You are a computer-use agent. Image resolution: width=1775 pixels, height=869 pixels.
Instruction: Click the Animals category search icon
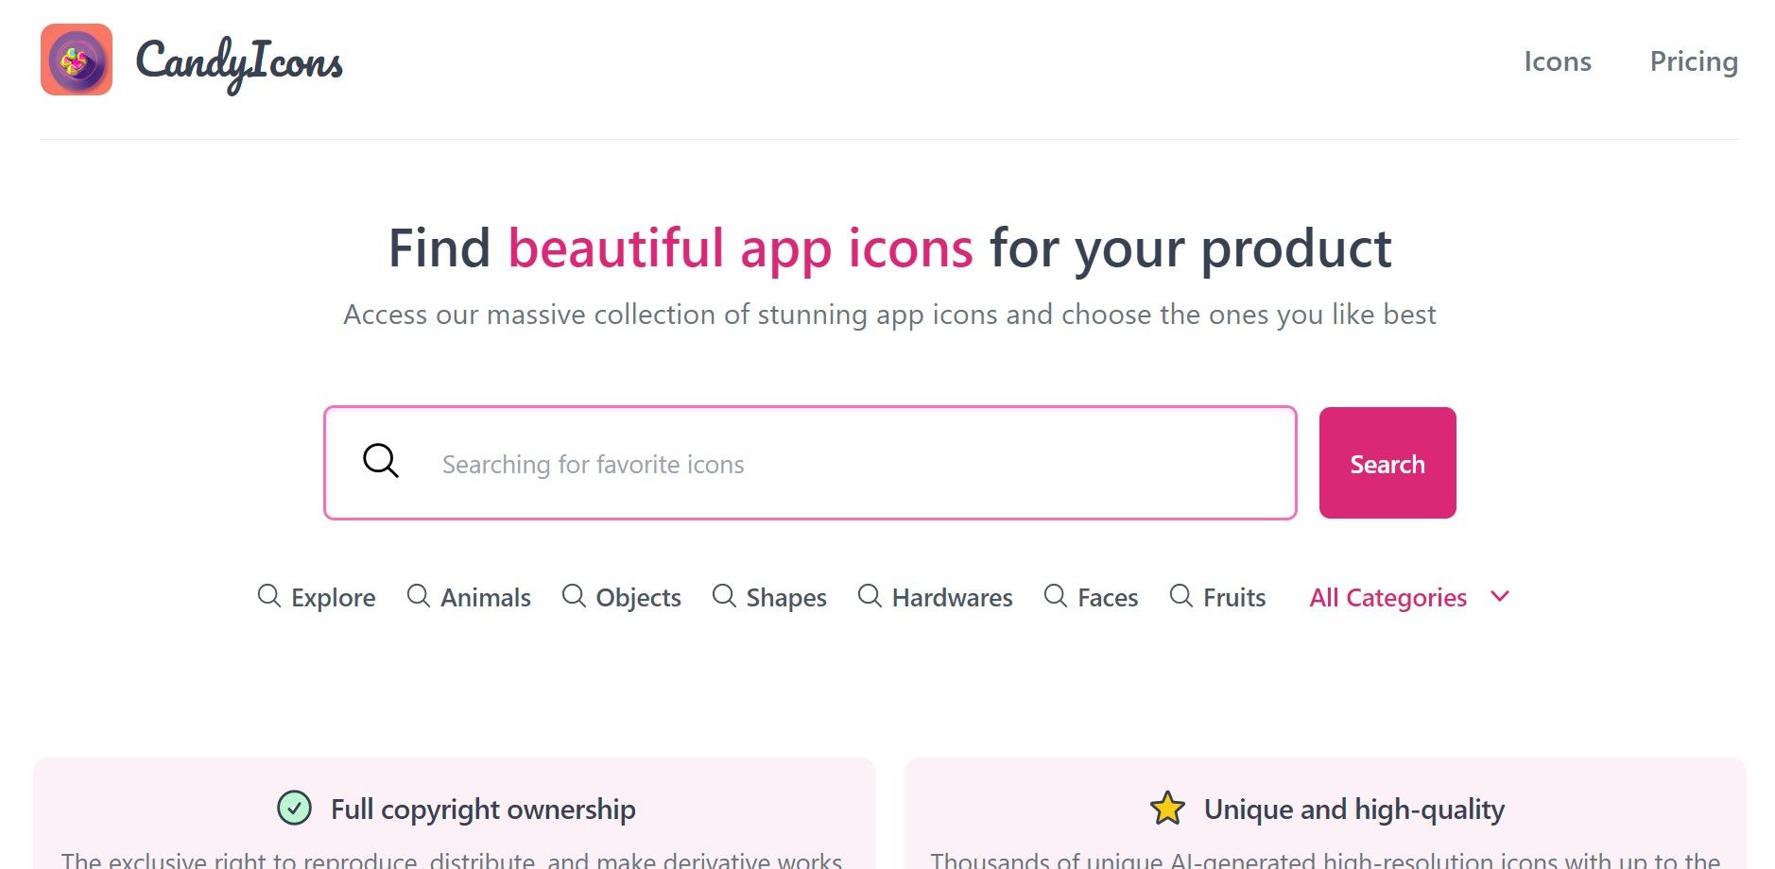[419, 597]
